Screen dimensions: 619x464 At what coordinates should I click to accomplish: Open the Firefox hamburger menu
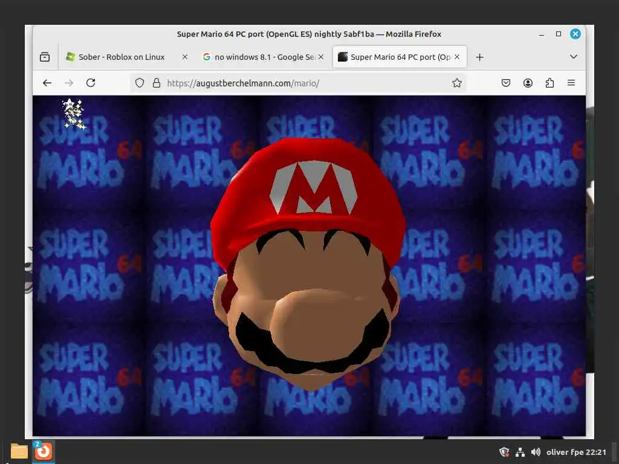571,83
